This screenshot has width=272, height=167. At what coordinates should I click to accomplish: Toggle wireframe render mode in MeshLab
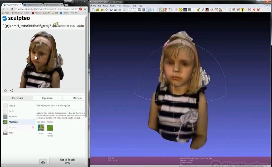click(x=139, y=10)
